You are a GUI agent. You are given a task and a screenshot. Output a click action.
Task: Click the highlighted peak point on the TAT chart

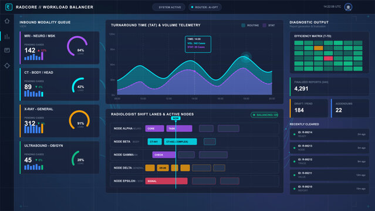coord(246,57)
